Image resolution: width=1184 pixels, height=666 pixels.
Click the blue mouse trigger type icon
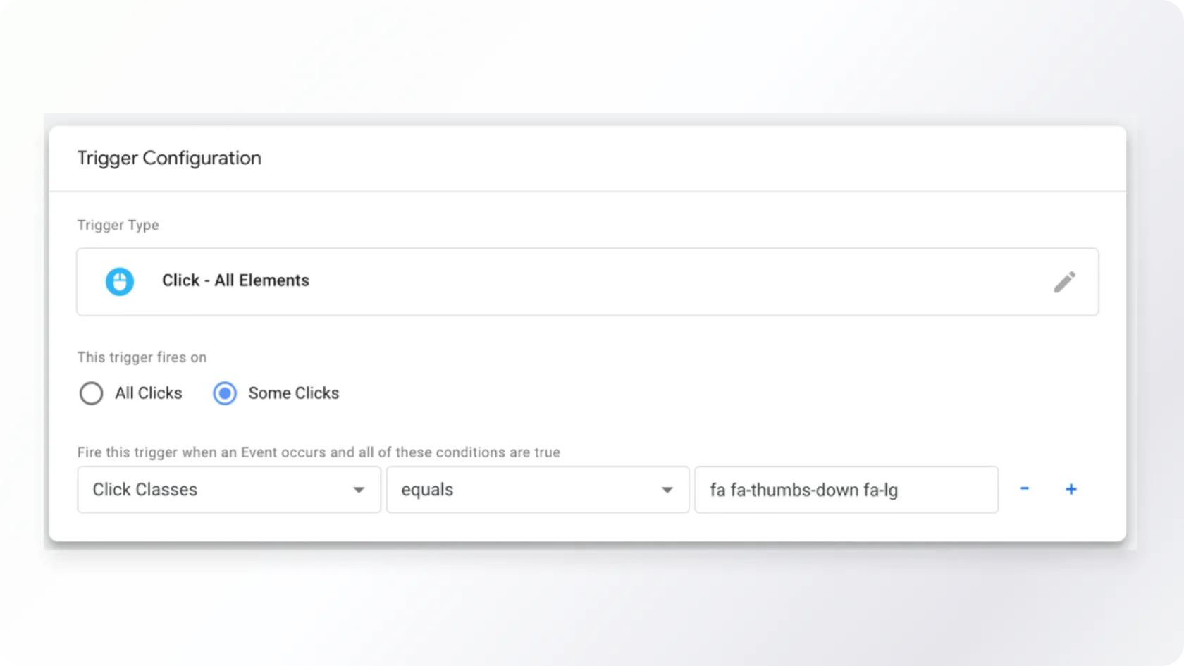(x=120, y=281)
